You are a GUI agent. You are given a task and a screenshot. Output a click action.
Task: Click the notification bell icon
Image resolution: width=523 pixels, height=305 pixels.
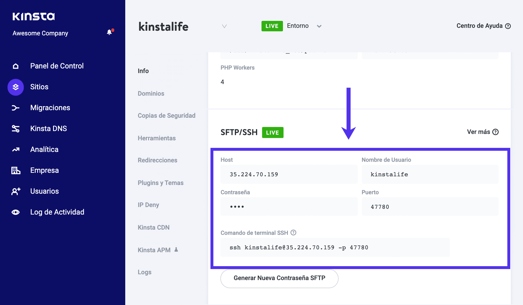[x=109, y=32]
